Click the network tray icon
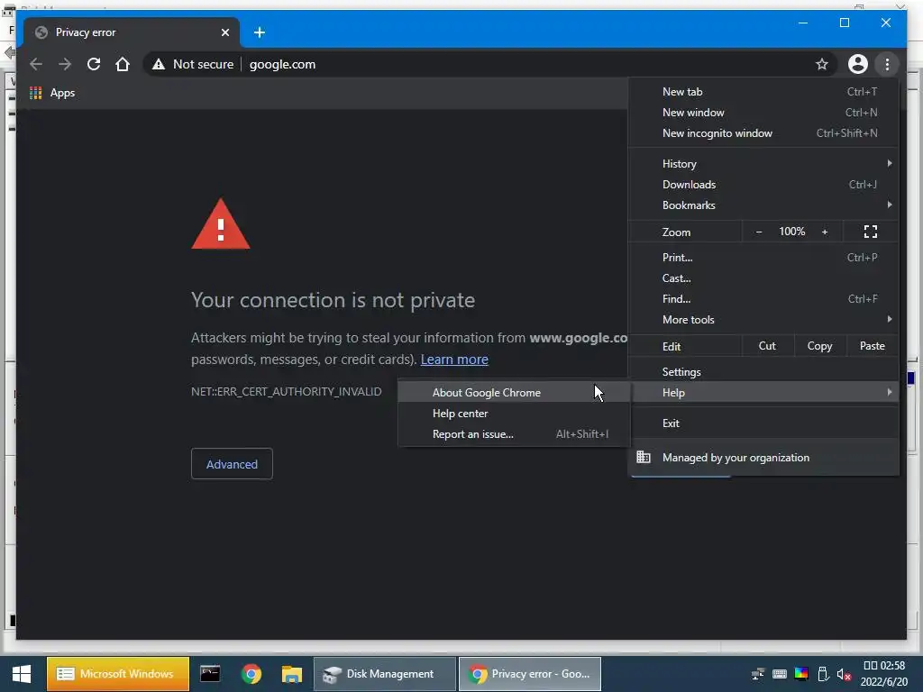 point(758,674)
